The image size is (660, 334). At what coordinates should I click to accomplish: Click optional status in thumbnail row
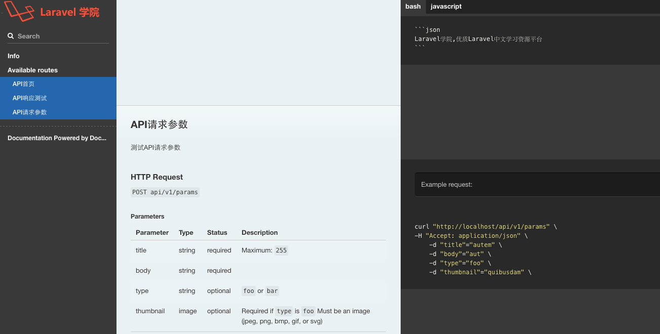(219, 311)
